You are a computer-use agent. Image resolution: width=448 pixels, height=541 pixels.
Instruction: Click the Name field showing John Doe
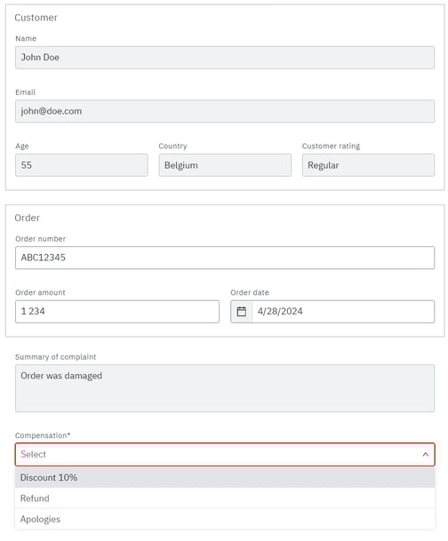pos(225,58)
